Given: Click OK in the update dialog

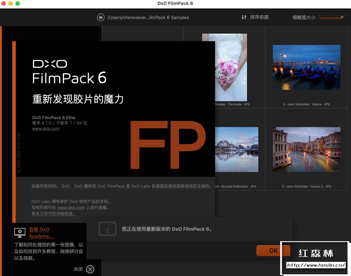Looking at the screenshot, I should click(x=273, y=251).
